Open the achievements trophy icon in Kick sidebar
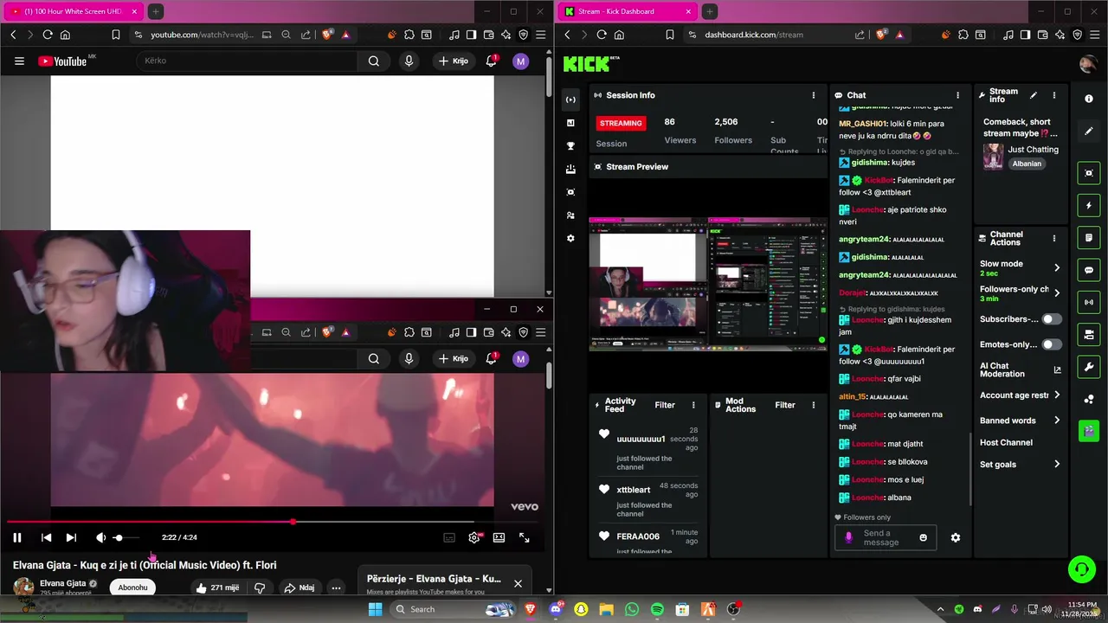Viewport: 1108px width, 623px height. [570, 146]
